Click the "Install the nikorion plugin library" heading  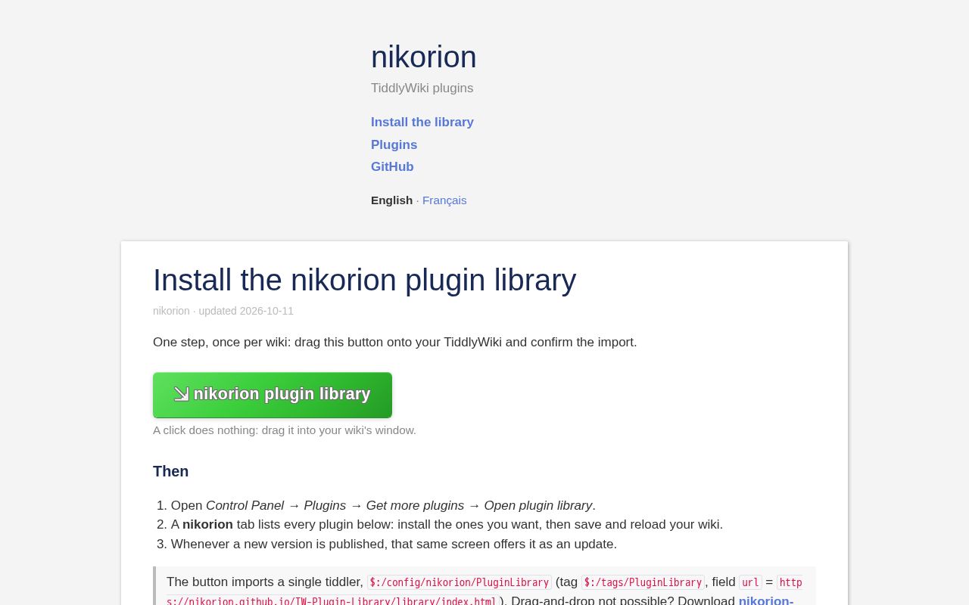(364, 280)
